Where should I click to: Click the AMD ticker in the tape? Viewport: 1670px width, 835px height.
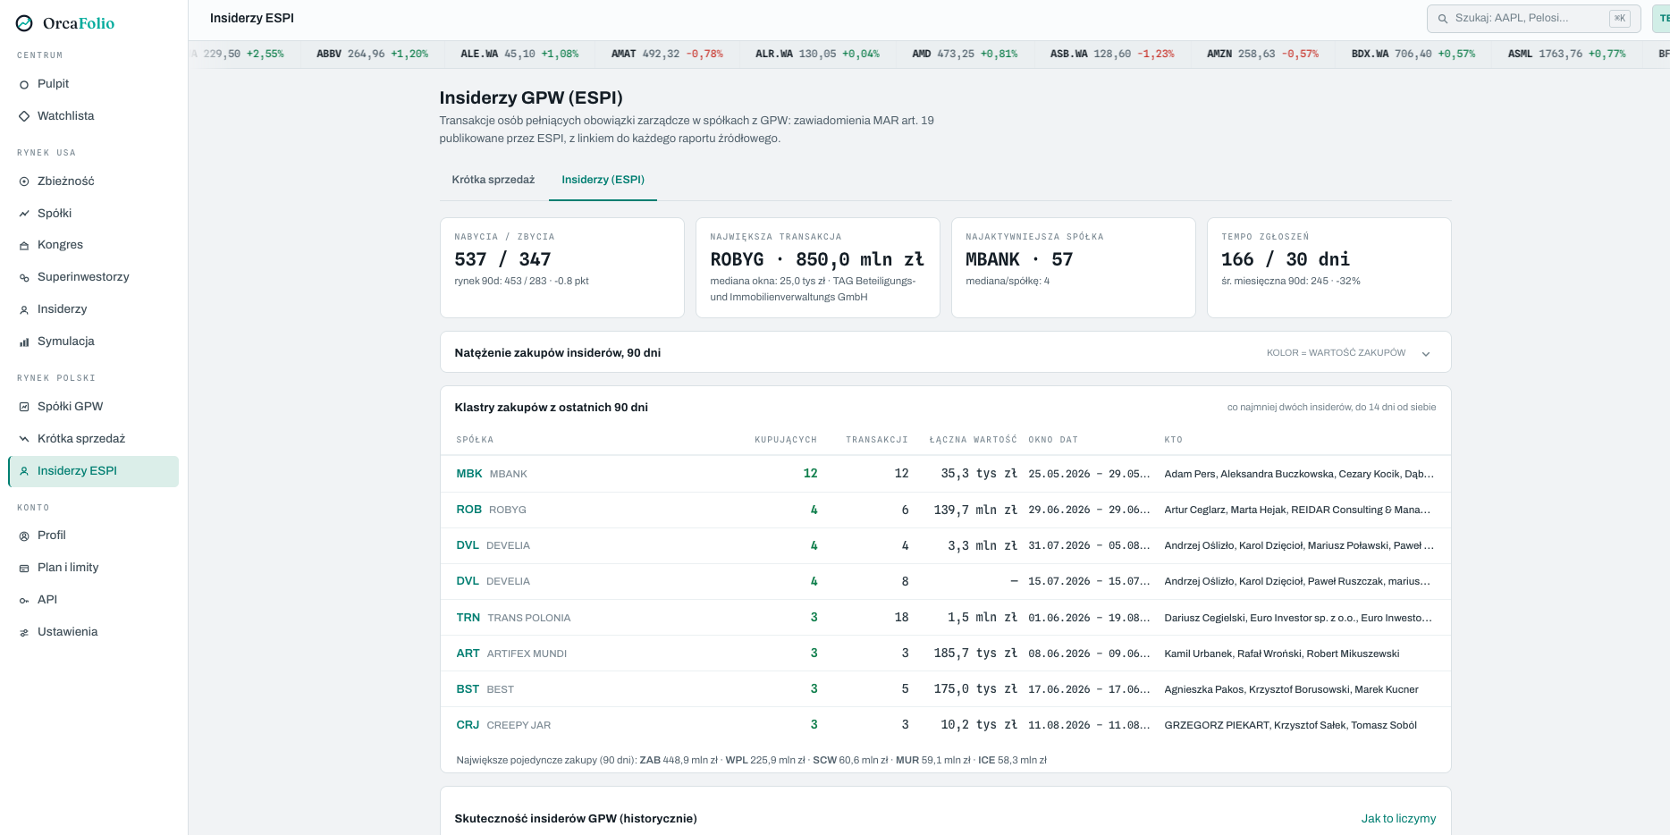965,54
